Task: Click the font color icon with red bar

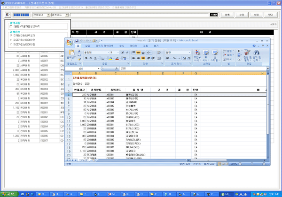Action: [117, 58]
